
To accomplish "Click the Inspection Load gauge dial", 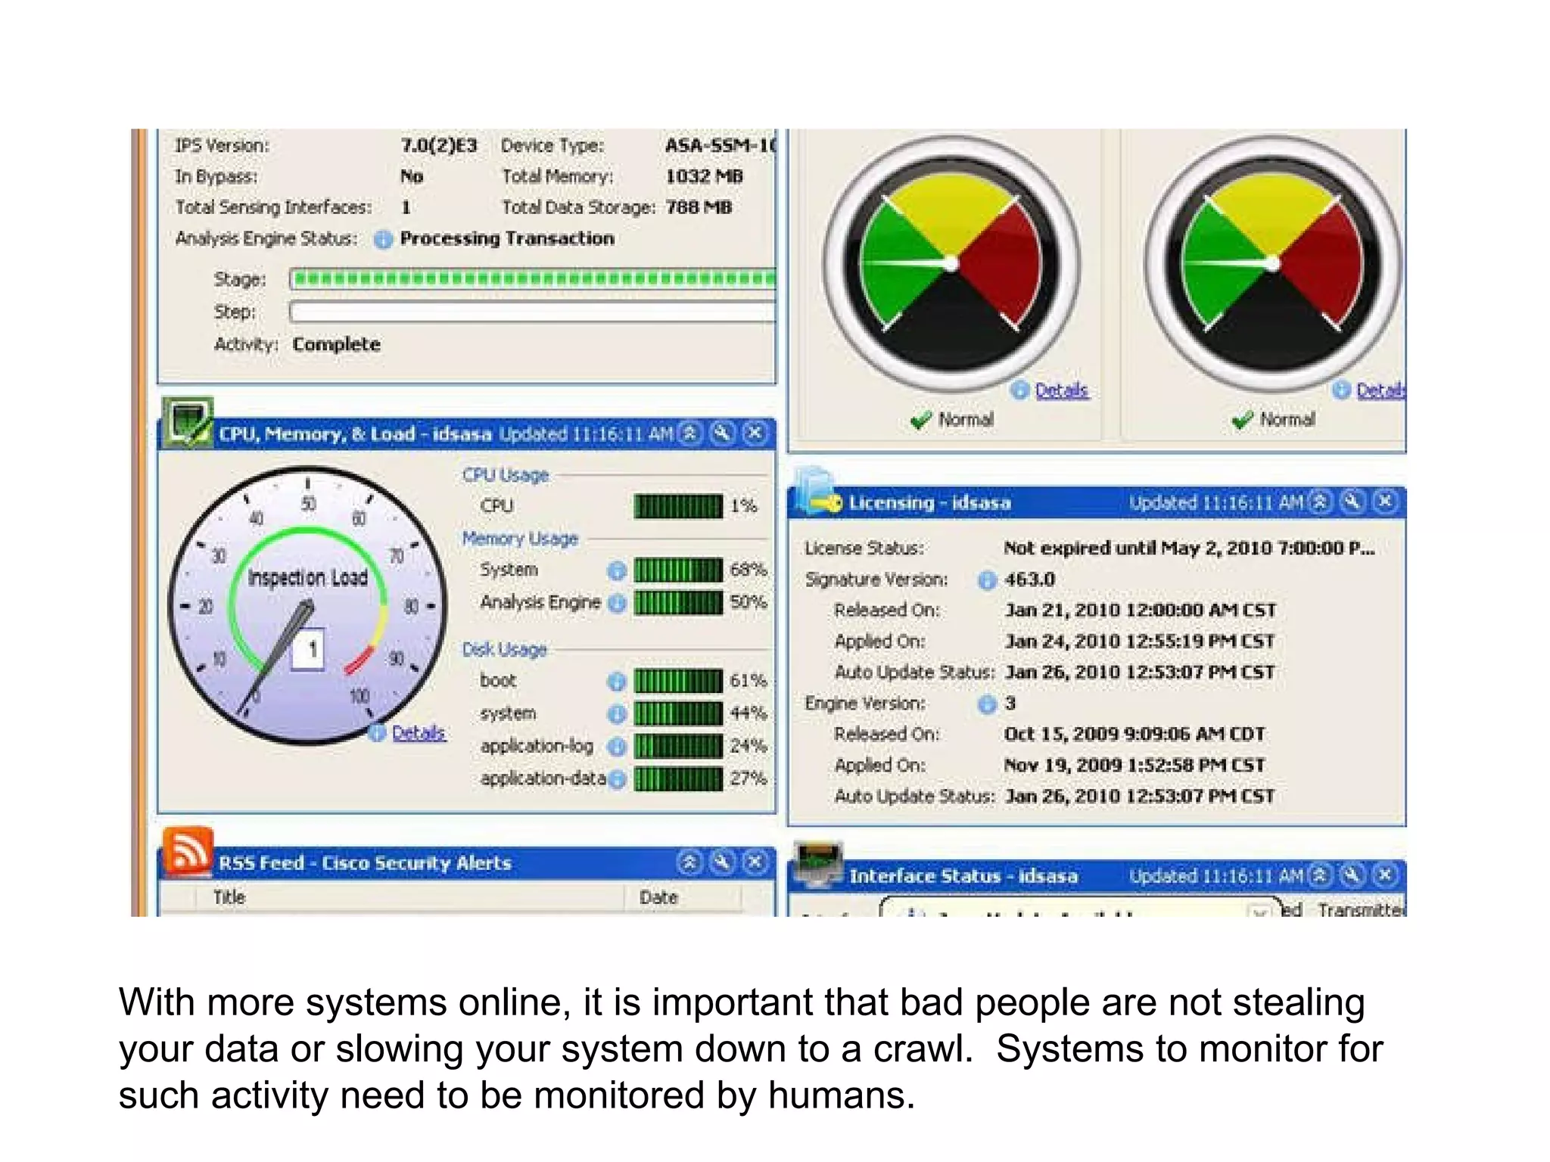I will tap(307, 605).
